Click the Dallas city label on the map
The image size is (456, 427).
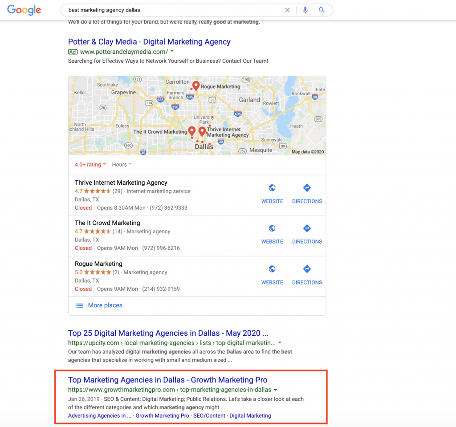pos(204,147)
